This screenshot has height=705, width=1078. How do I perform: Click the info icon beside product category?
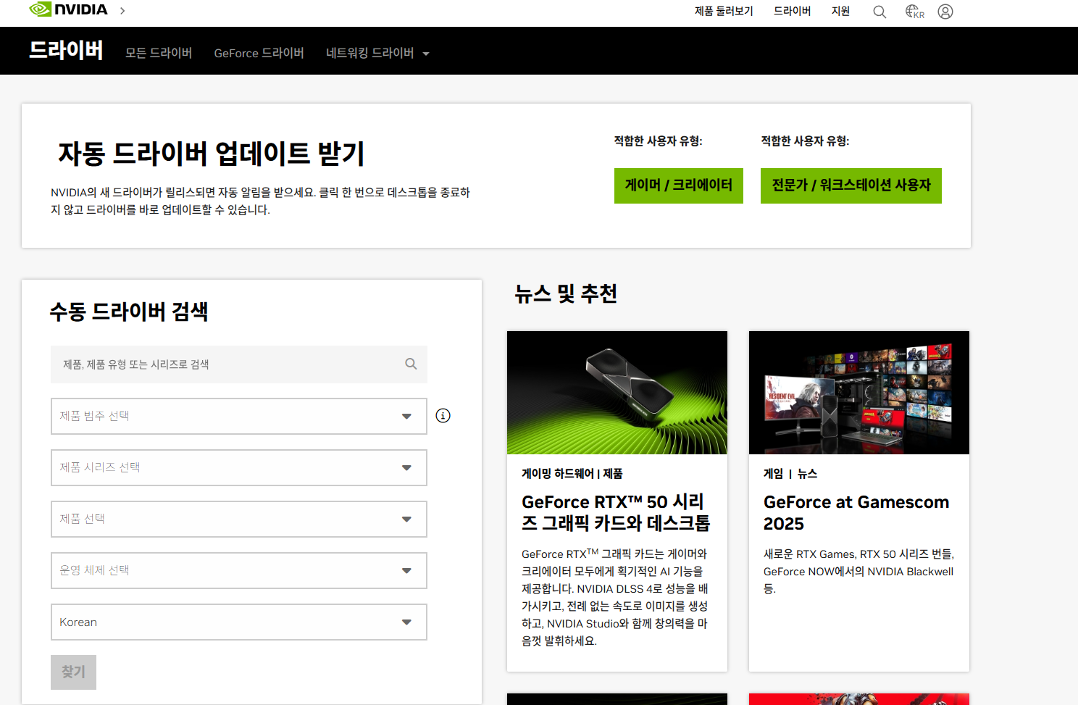click(443, 416)
